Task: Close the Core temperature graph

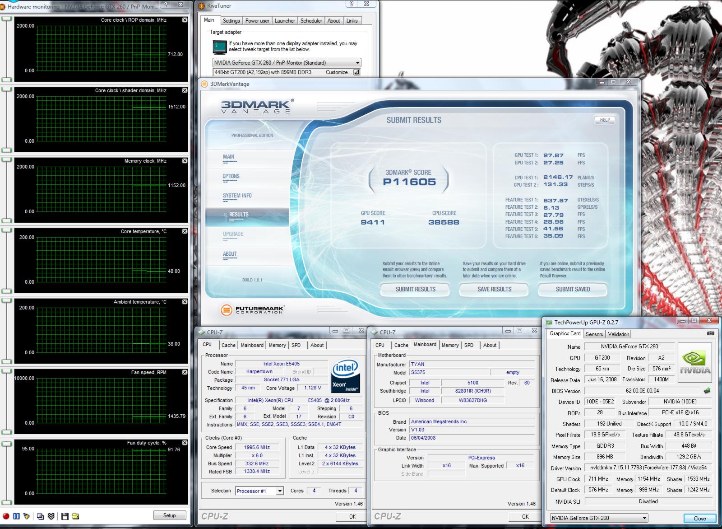Action: pyautogui.click(x=185, y=231)
